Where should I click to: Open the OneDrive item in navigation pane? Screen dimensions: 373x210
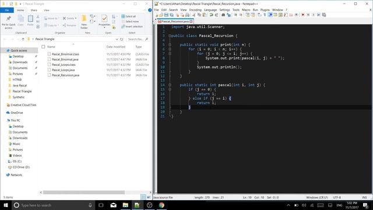pyautogui.click(x=17, y=113)
